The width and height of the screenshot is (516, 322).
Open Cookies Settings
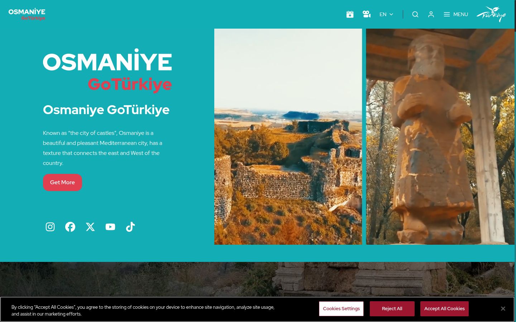click(x=341, y=309)
